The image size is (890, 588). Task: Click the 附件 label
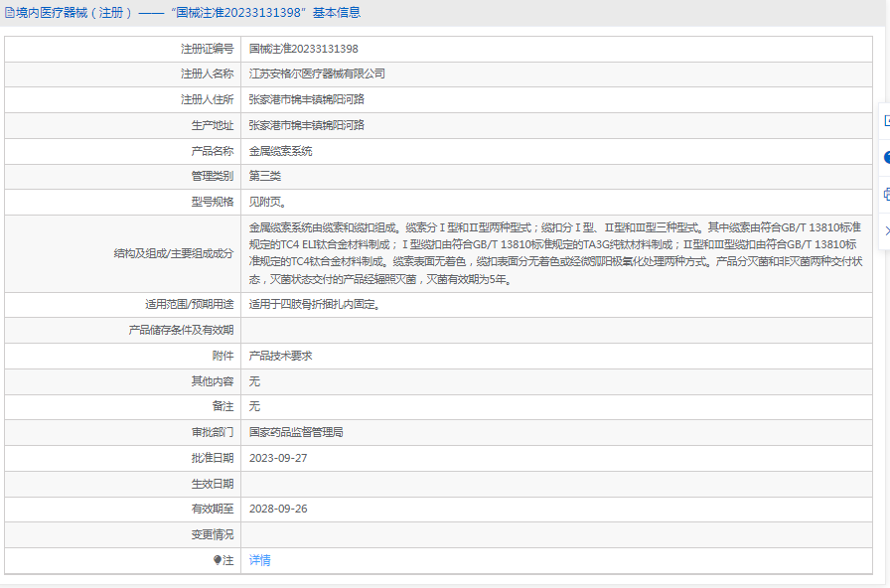[223, 356]
